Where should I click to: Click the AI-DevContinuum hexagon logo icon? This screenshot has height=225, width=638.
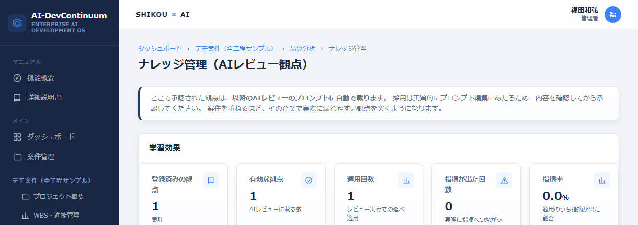click(x=17, y=23)
